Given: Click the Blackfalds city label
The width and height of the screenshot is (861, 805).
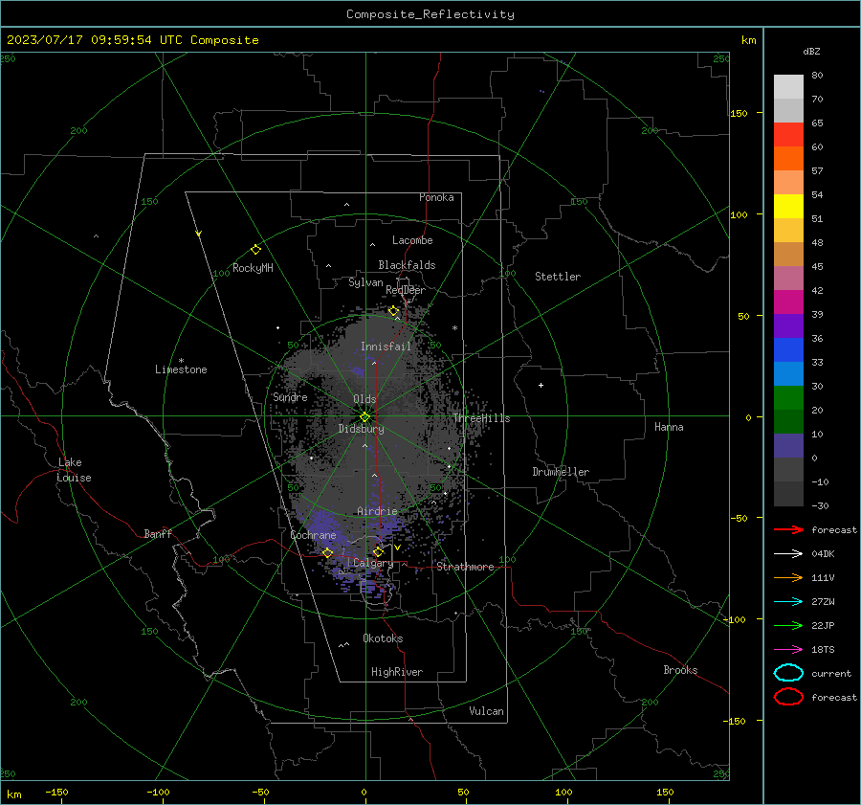Looking at the screenshot, I should point(407,265).
